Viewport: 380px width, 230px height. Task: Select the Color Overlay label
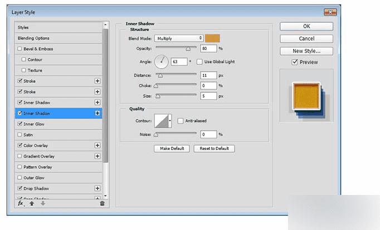tap(36, 146)
